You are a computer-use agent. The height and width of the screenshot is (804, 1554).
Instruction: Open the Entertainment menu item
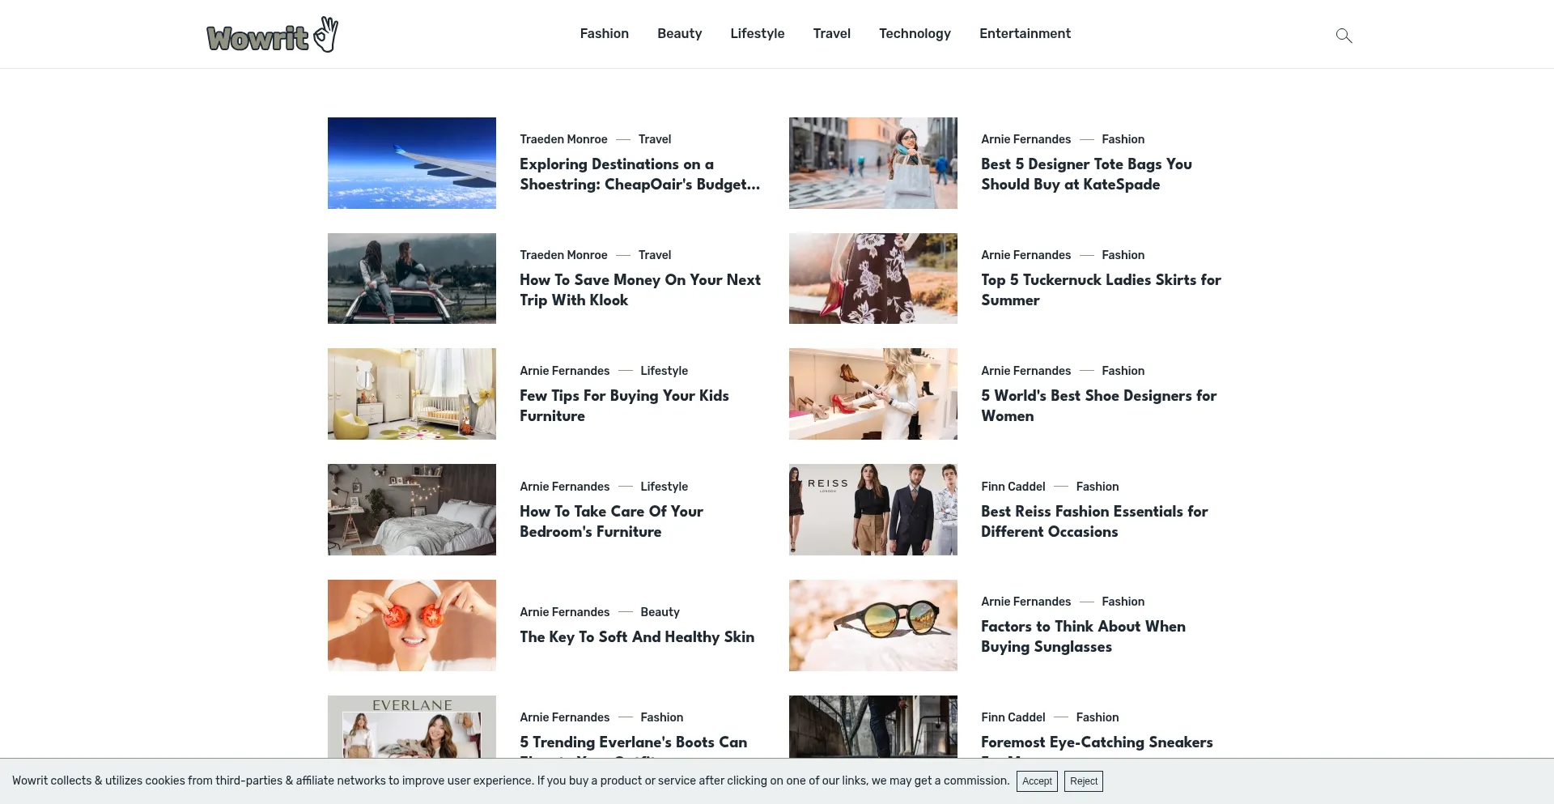tap(1025, 33)
